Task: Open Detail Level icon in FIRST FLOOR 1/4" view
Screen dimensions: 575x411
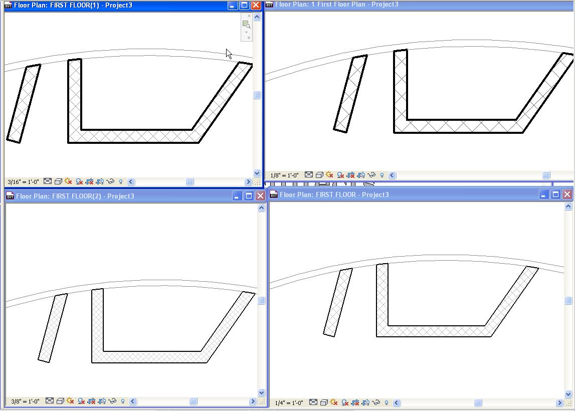Action: point(313,402)
